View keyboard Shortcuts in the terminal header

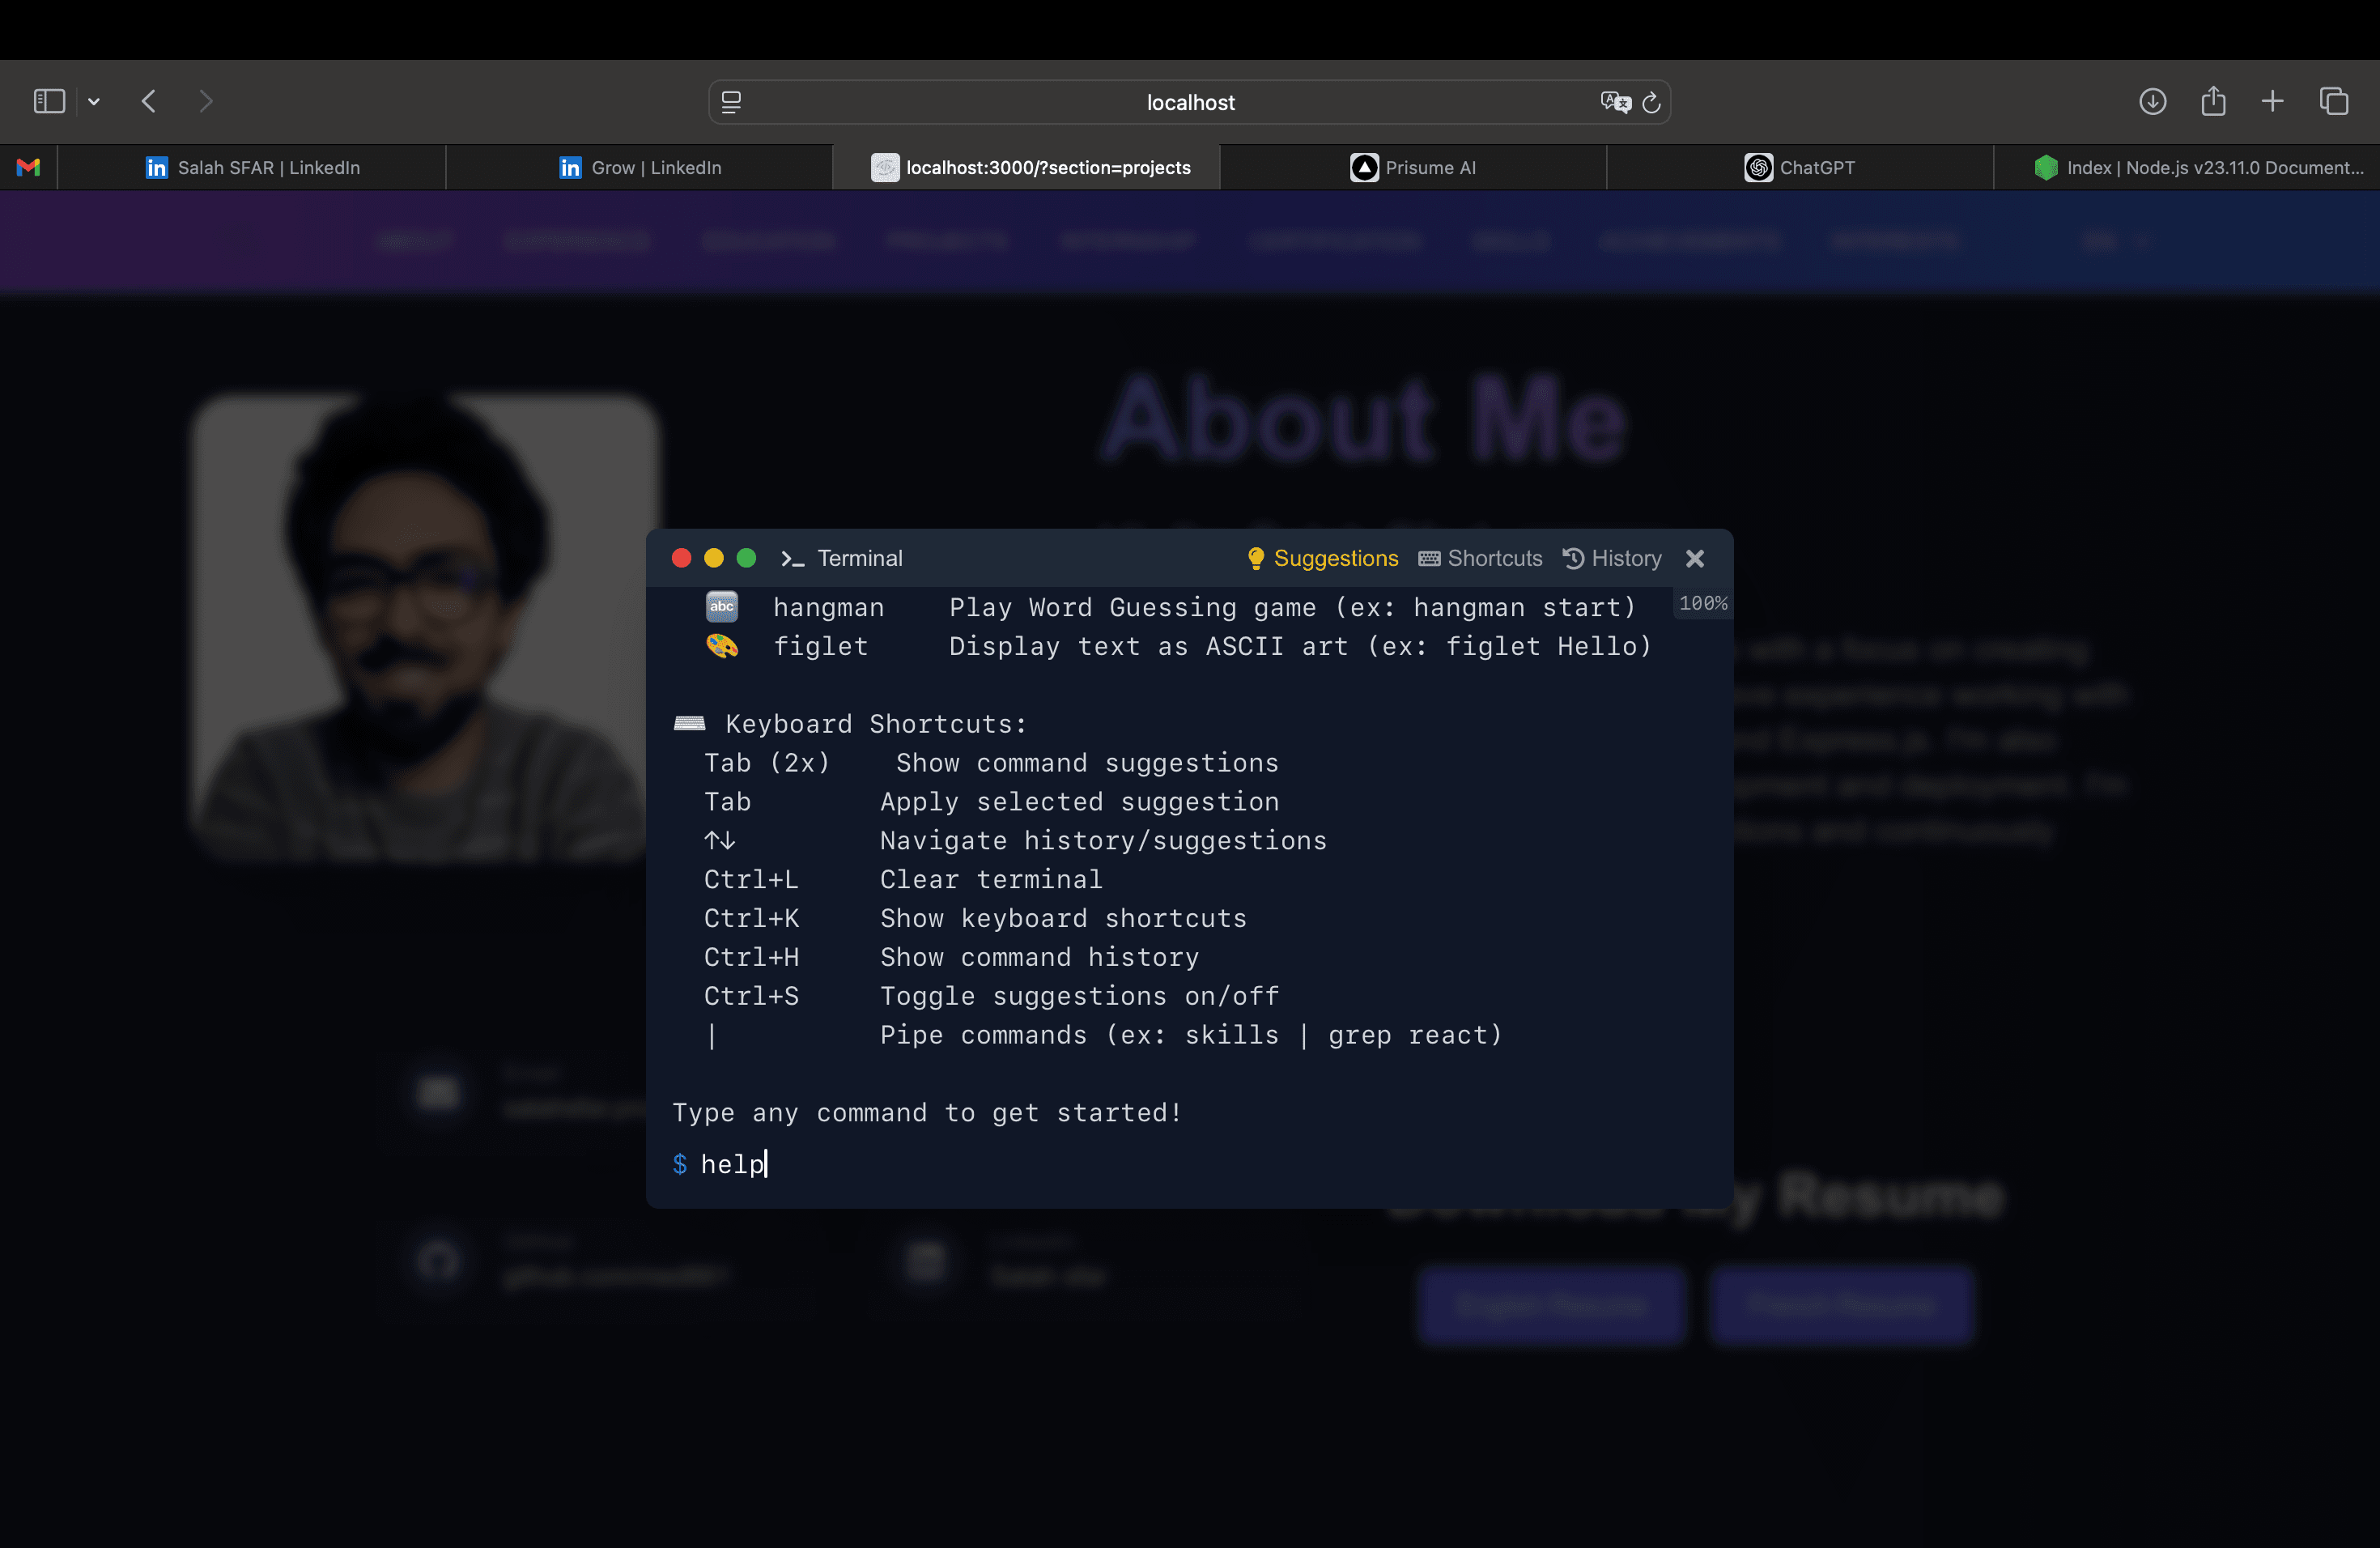pyautogui.click(x=1481, y=558)
